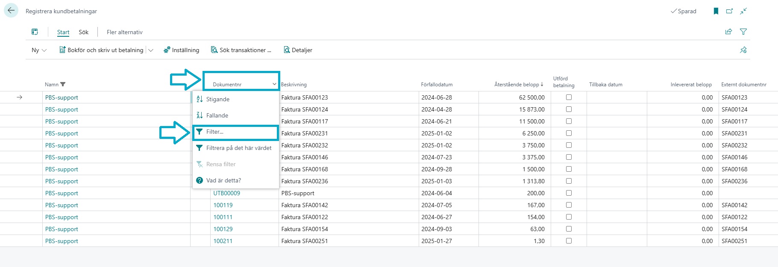The height and width of the screenshot is (267, 778).
Task: Click the list view layout icon
Action: [35, 32]
